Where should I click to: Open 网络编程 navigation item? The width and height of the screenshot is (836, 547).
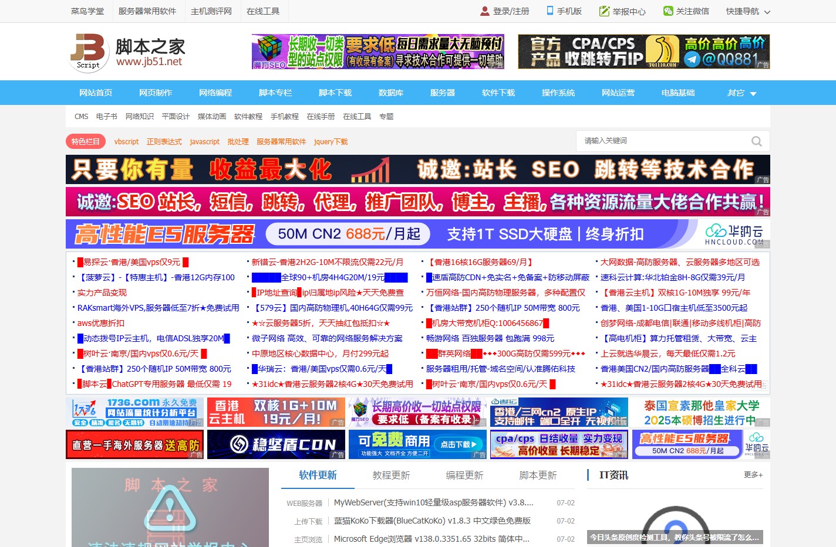click(215, 93)
